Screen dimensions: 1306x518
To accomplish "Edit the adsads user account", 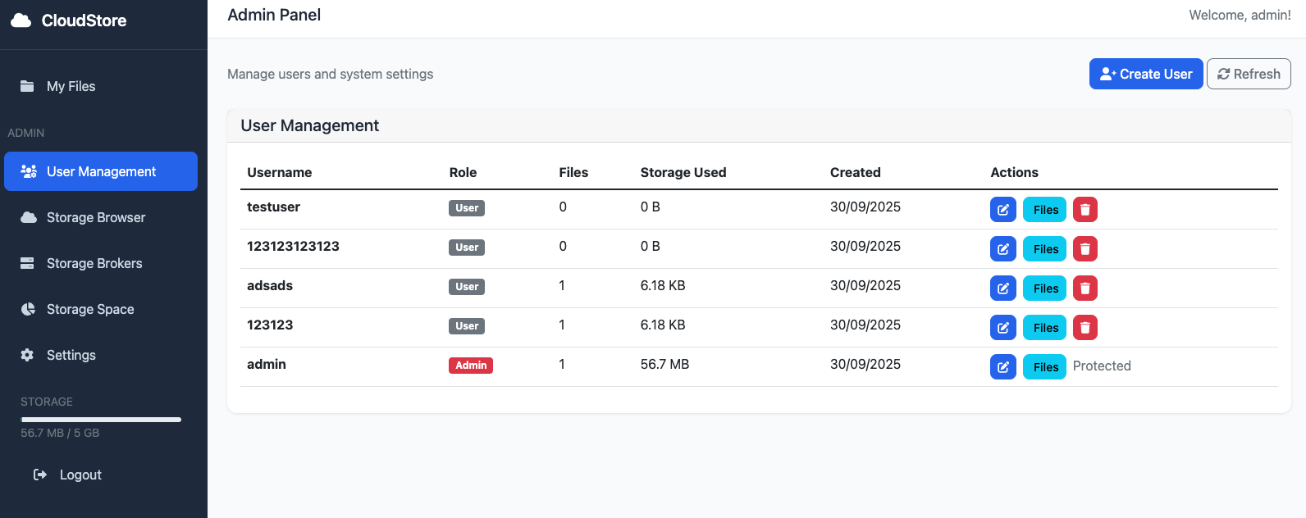I will coord(1002,289).
